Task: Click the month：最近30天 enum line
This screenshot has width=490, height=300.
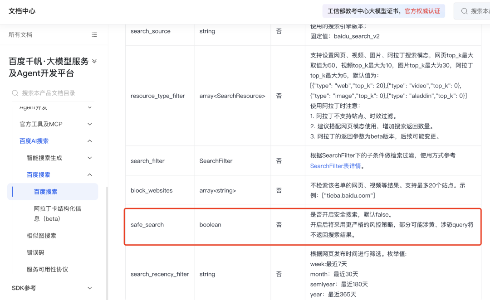Action: 334,274
